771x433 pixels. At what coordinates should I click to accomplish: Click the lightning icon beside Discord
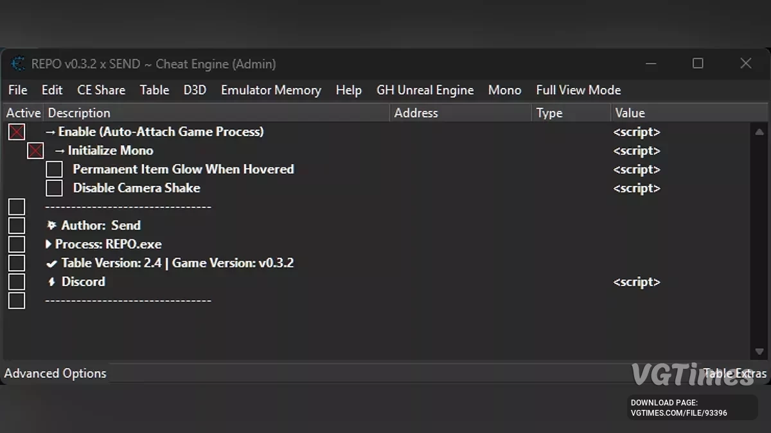click(x=51, y=281)
